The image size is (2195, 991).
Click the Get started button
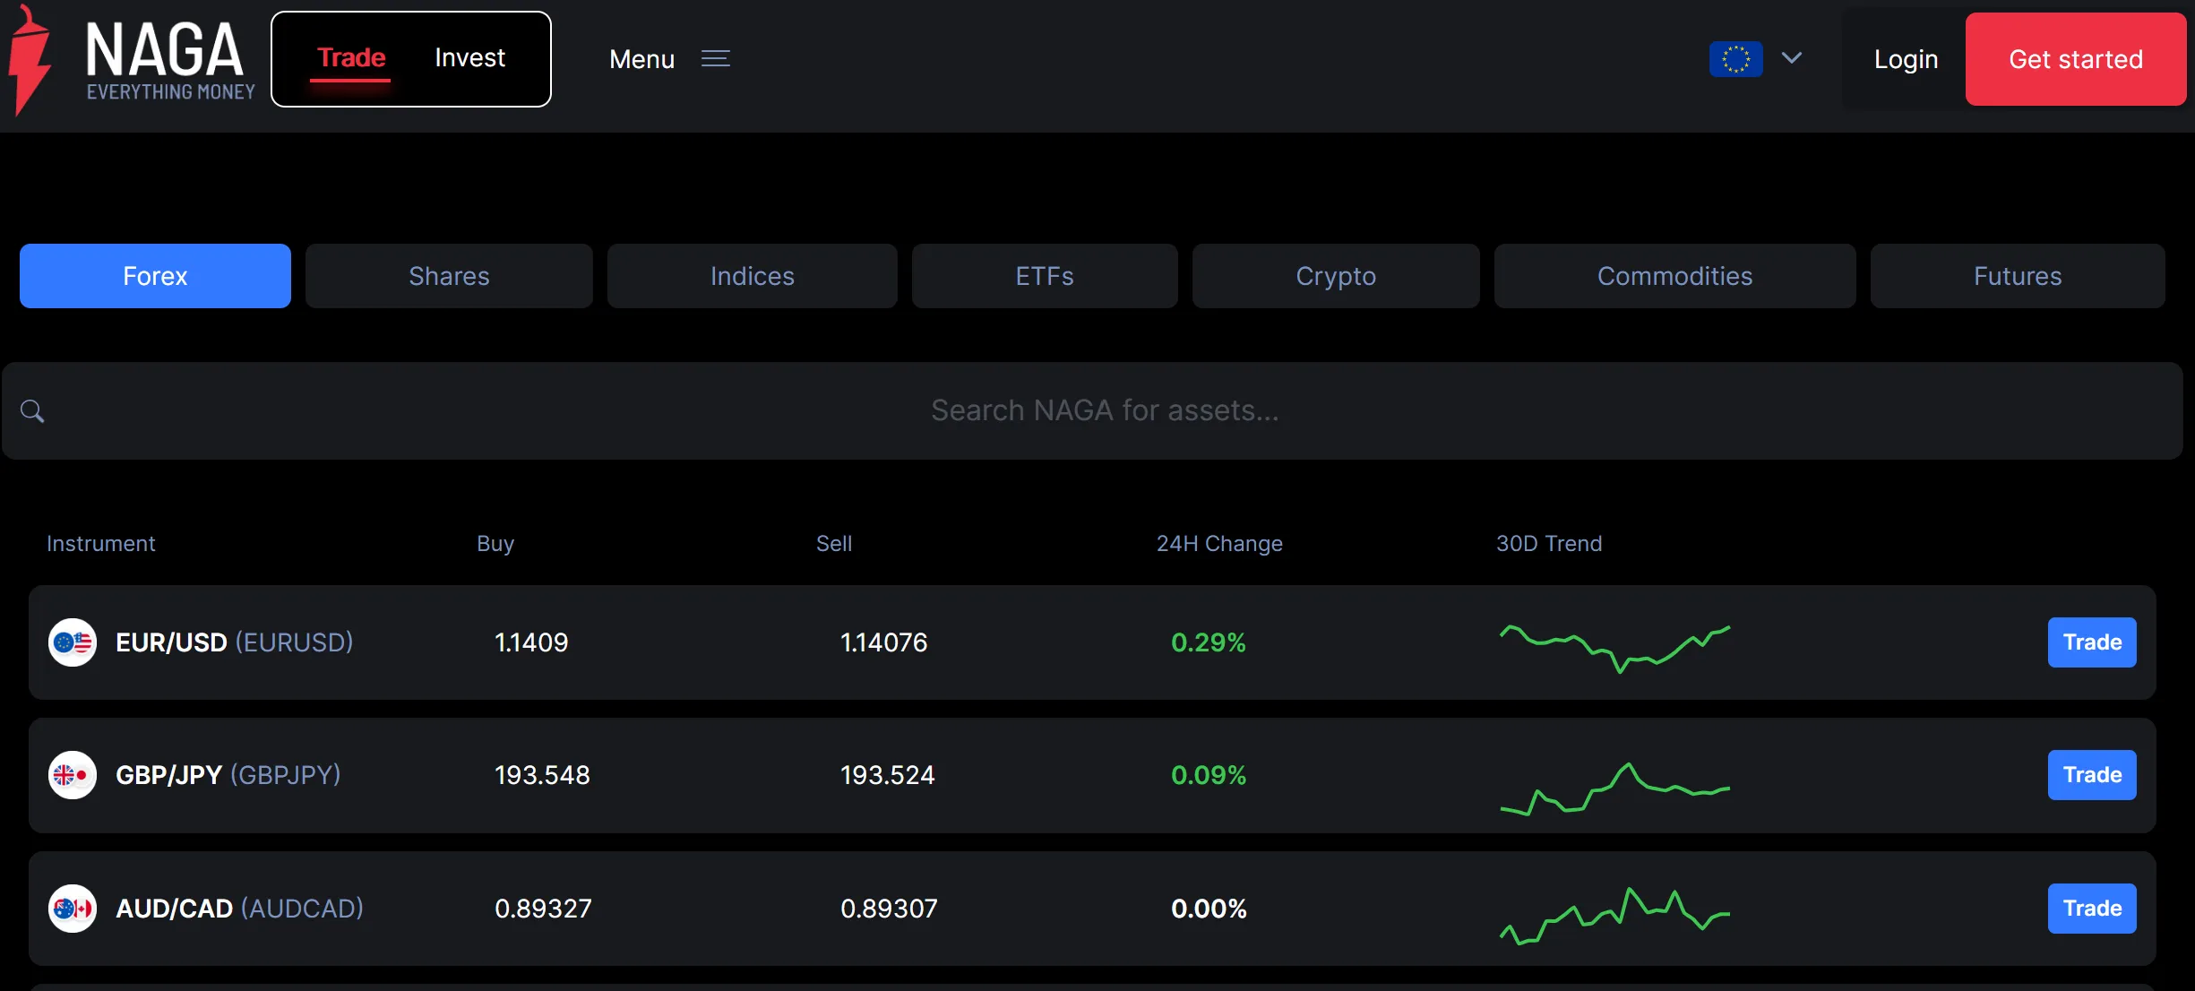[x=2076, y=59]
